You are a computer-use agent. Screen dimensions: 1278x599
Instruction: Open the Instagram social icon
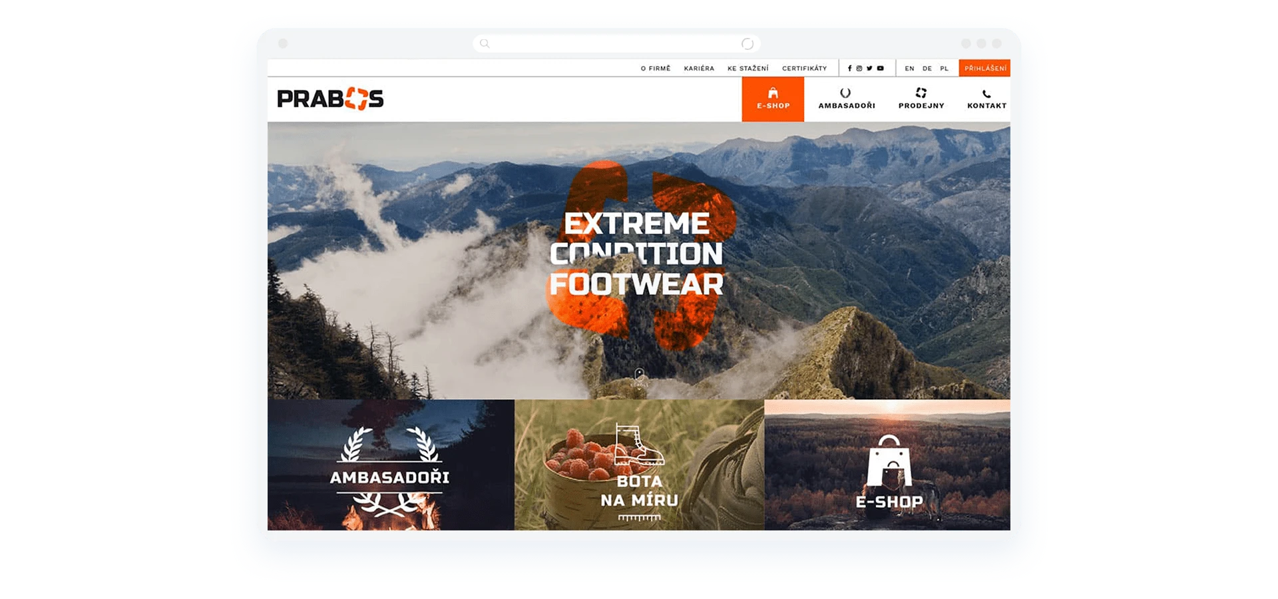tap(859, 69)
